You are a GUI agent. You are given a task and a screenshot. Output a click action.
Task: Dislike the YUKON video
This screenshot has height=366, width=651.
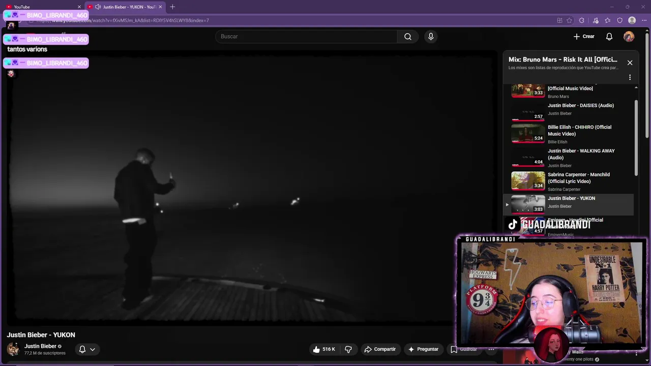[x=348, y=349]
